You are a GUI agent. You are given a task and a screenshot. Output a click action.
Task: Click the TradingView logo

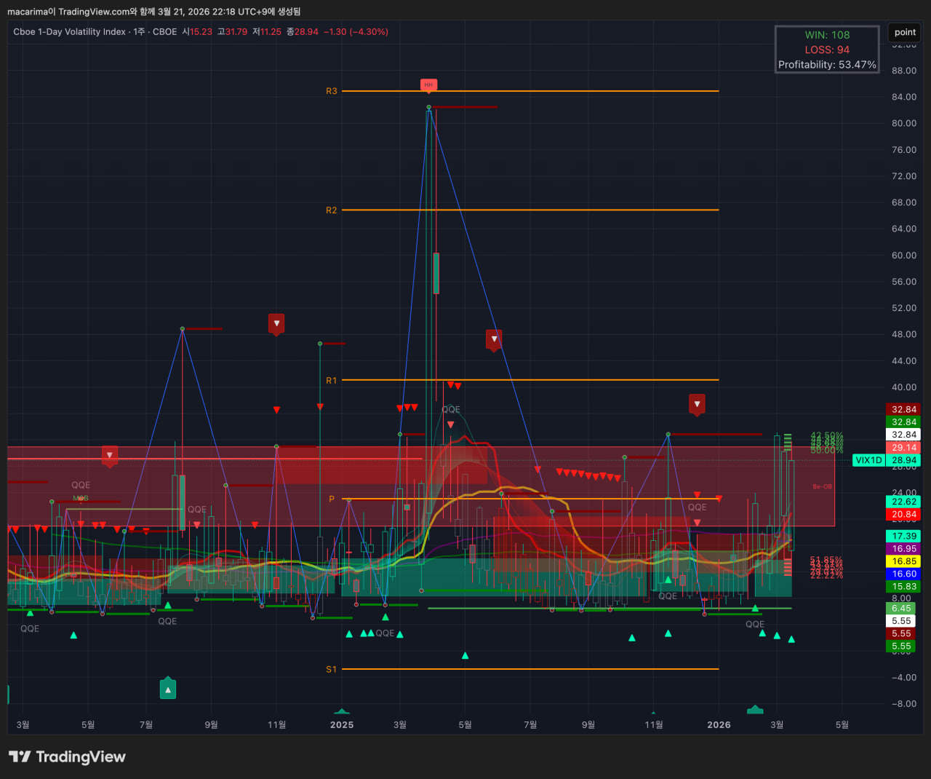tap(67, 757)
